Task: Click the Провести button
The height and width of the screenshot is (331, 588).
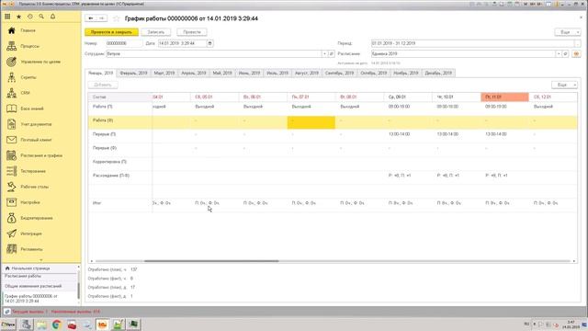Action: point(192,32)
